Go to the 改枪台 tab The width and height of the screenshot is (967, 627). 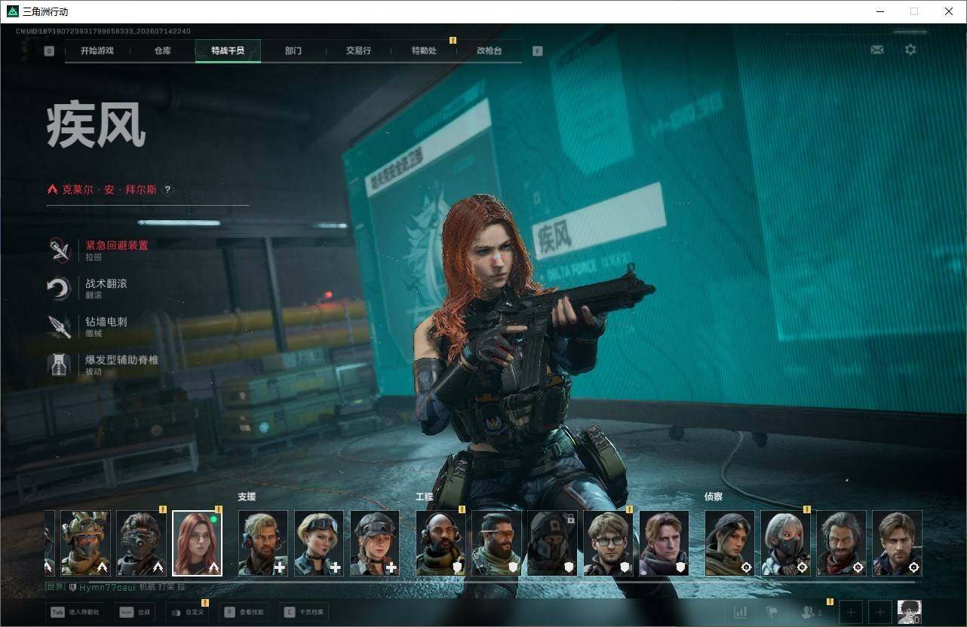[x=489, y=50]
